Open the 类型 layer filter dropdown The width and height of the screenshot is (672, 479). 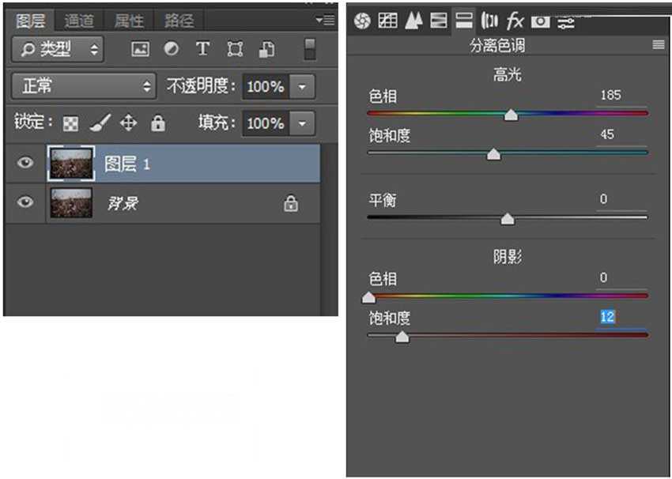tap(58, 49)
